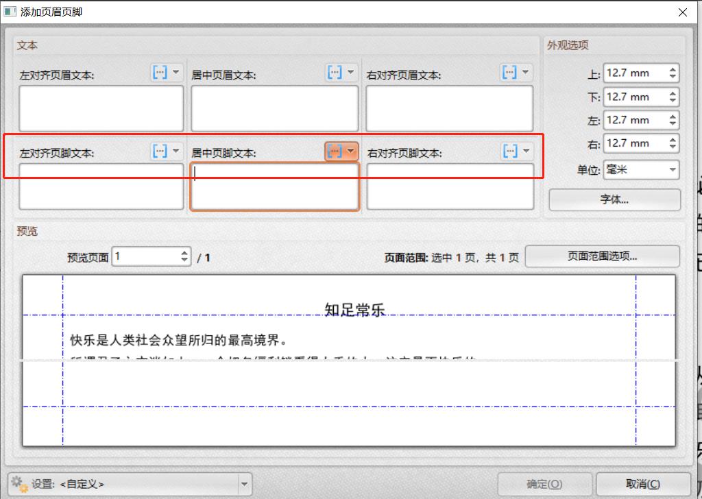Focus the 居中页眉文本 text box
Screen dimensions: 702x499
[274, 108]
